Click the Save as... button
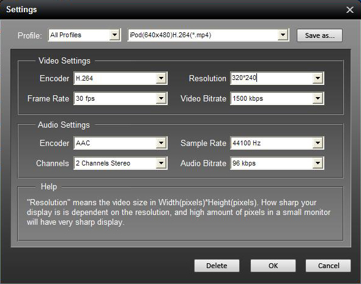361x284 pixels. 319,35
